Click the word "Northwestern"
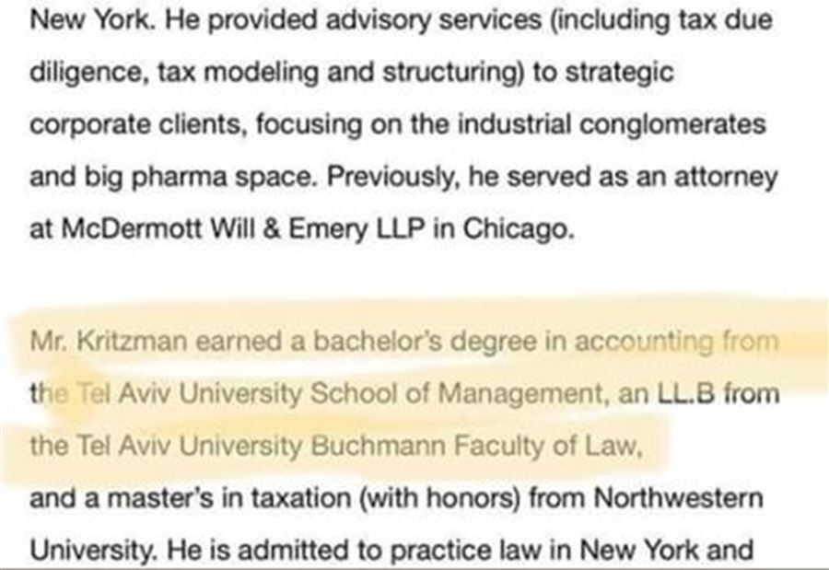Viewport: 829px width, 570px height. [678, 499]
